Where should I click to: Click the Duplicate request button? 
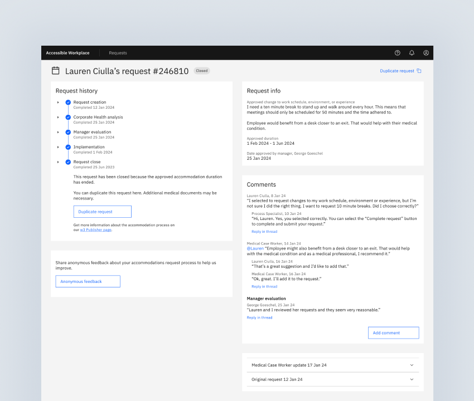pos(102,212)
